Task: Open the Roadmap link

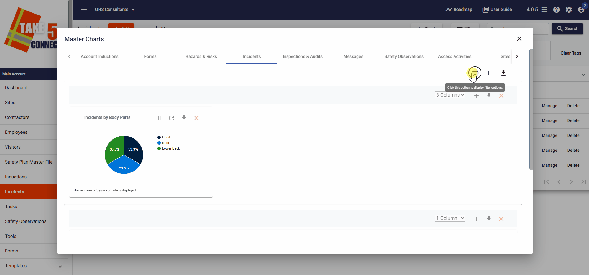Action: click(x=459, y=10)
